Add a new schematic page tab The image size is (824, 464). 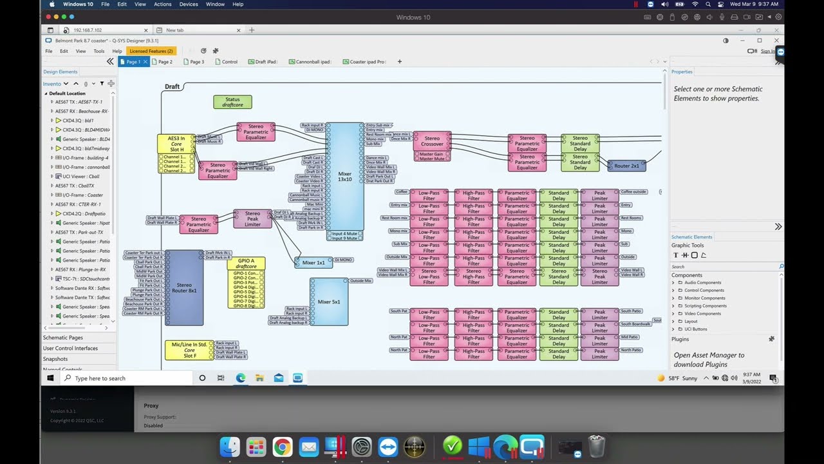click(x=399, y=62)
